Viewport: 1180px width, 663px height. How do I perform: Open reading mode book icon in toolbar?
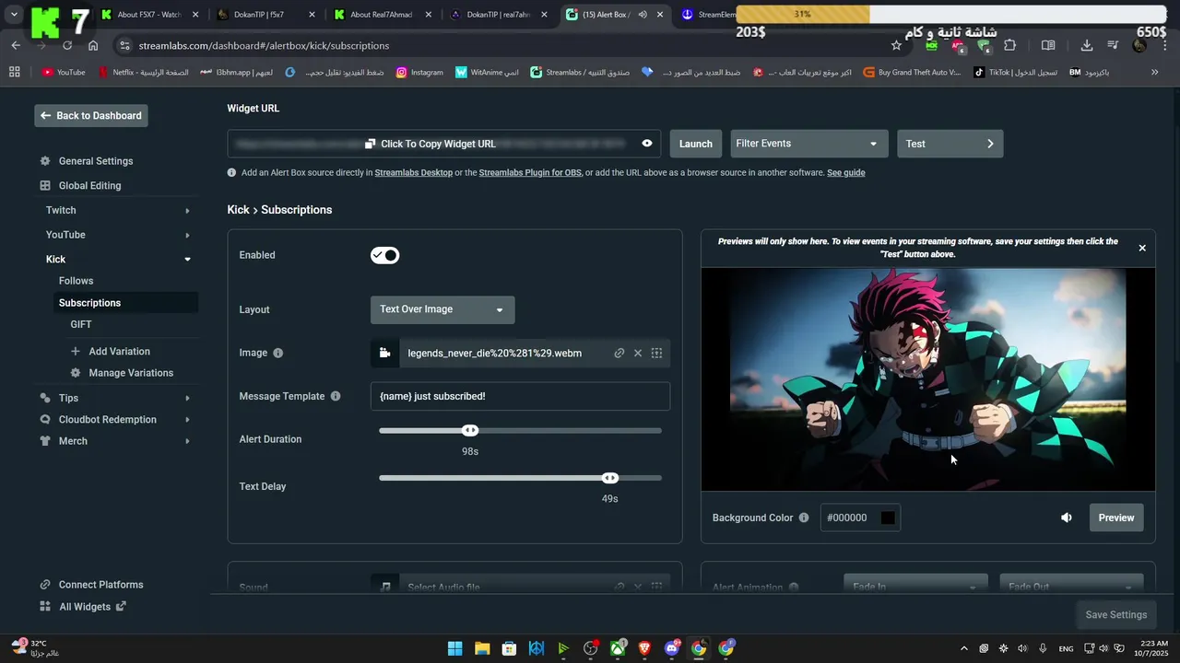[1048, 45]
